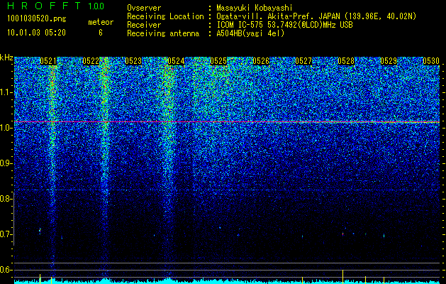446x284 pixels.
Task: Click the 0530 time marker
Action: (x=431, y=61)
